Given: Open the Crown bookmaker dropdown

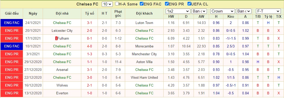Looking at the screenshot, I should 222,11.
